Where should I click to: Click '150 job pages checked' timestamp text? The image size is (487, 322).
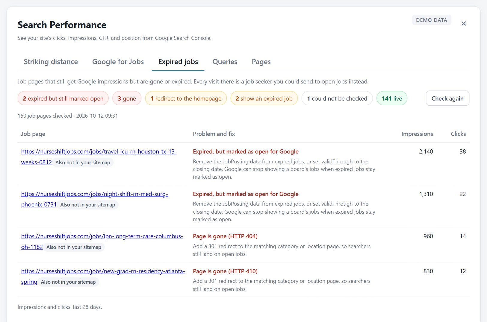[68, 116]
